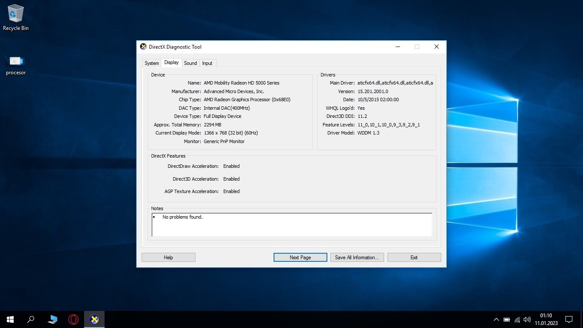Screen dimensions: 583x328
Task: Click feature levels 11_0,10_1,10_0,9_3,9_2,9_1
Action: [x=389, y=125]
